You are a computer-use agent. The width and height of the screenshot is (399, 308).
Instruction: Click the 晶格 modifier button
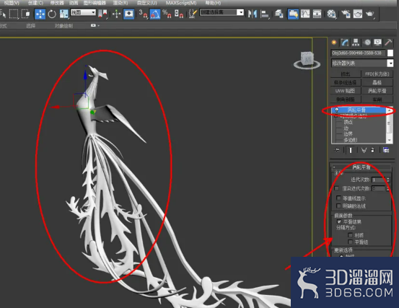pyautogui.click(x=377, y=82)
